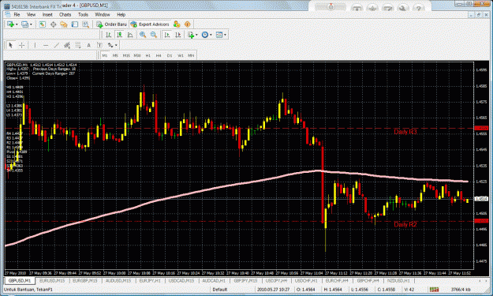This screenshot has width=493, height=296.
Task: Open the Charts menu
Action: [65, 14]
